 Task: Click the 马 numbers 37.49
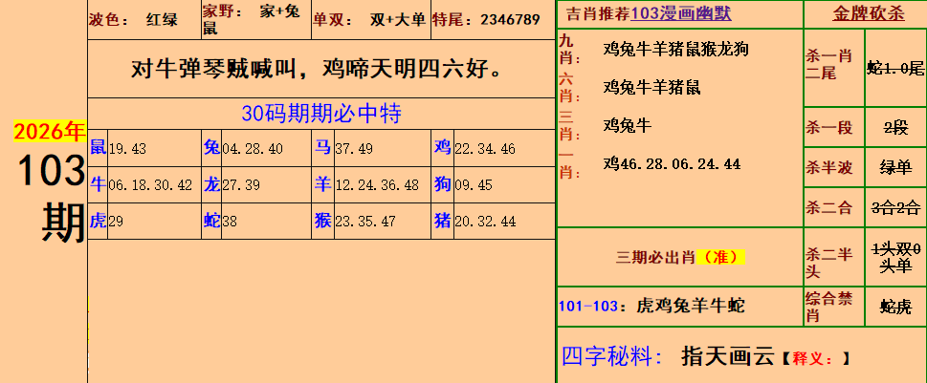tap(354, 149)
